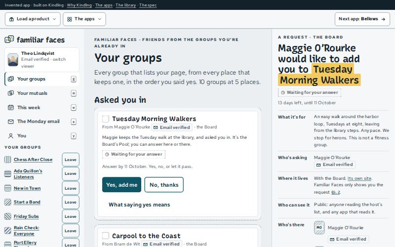Open the Chess After Close group
The image size is (395, 247).
[33, 160]
